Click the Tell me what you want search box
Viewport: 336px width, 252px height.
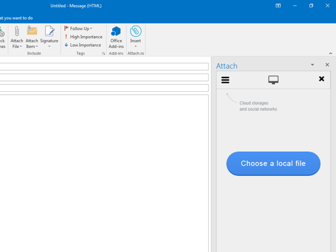16,18
